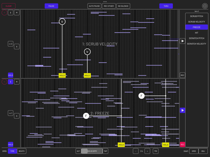Click the red X circle in lane 2
This screenshot has height=157, width=210.
(x=5, y=82)
